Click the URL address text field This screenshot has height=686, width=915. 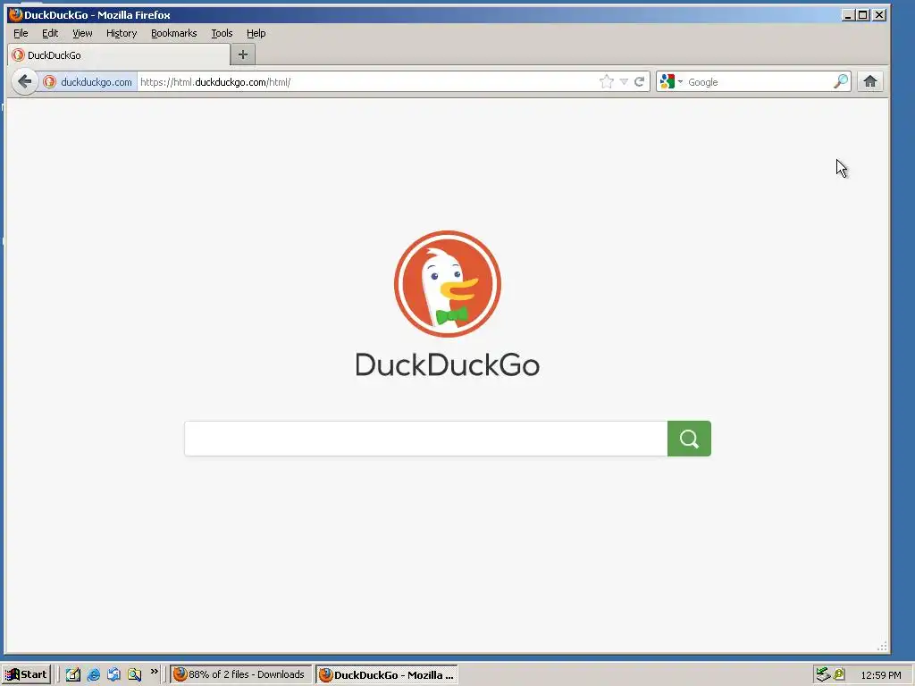[x=367, y=81]
